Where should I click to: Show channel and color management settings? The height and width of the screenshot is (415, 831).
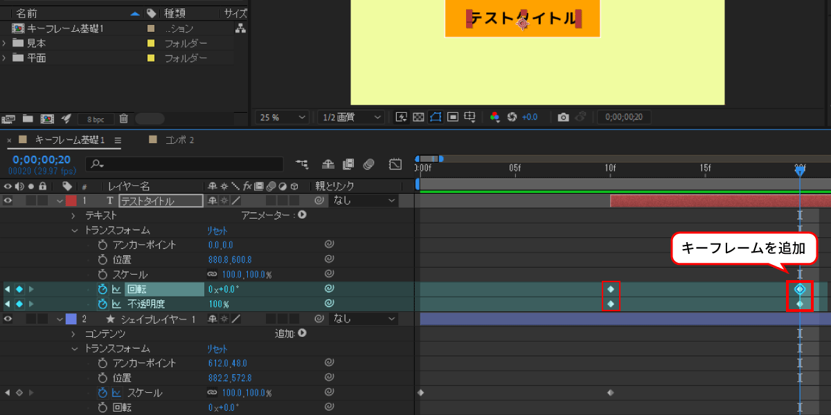pyautogui.click(x=494, y=117)
